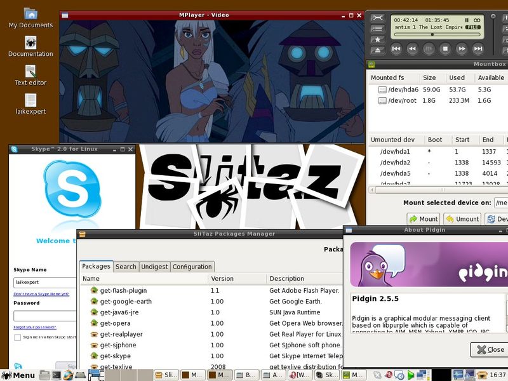This screenshot has height=381, width=508.
Task: Close the About Pidgin dialog
Action: (x=490, y=350)
